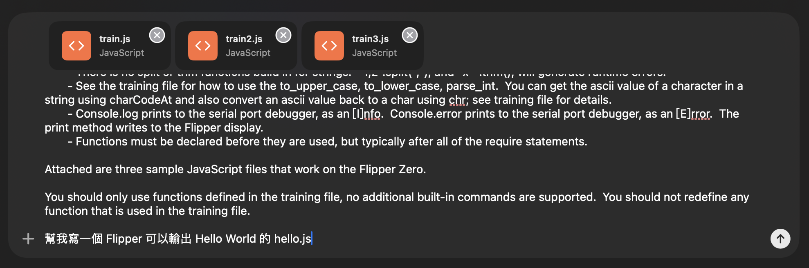Send the message with the up arrow
809x268 pixels.
[x=780, y=239]
